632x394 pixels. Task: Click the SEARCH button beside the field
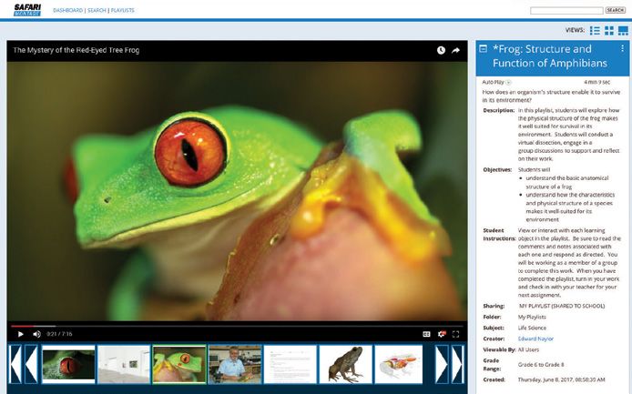coord(615,10)
